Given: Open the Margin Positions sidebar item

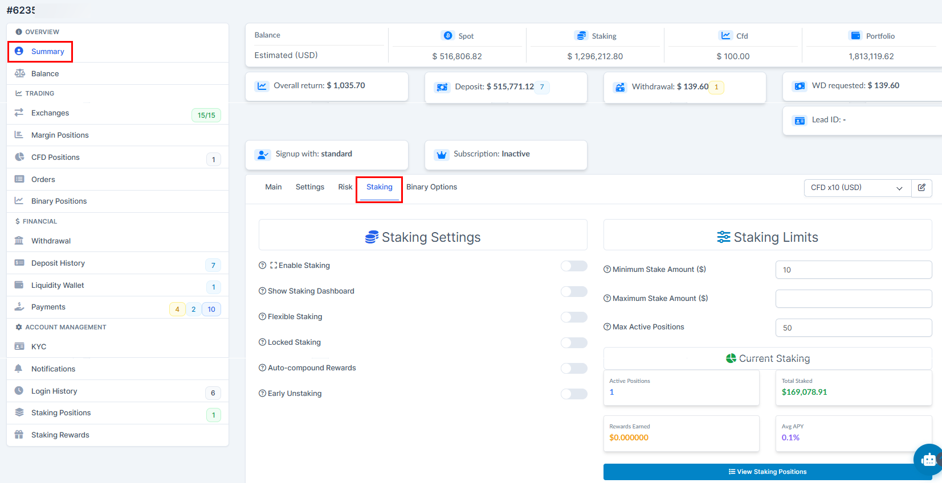Looking at the screenshot, I should pos(60,135).
